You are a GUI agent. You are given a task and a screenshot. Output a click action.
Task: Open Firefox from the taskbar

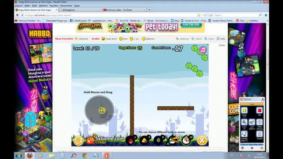[30, 155]
